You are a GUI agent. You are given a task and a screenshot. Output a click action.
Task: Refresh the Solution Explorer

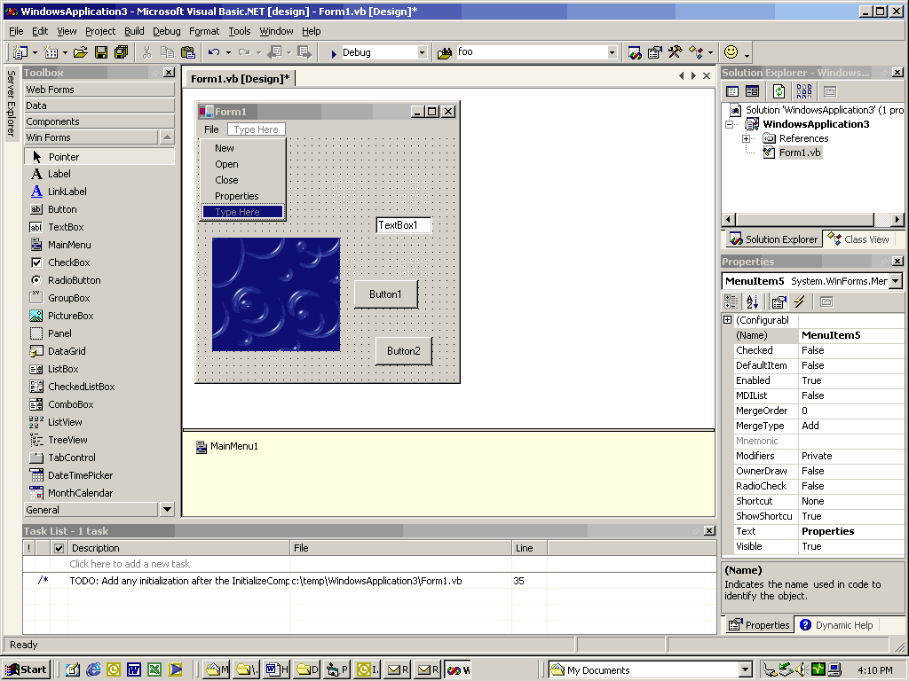779,90
